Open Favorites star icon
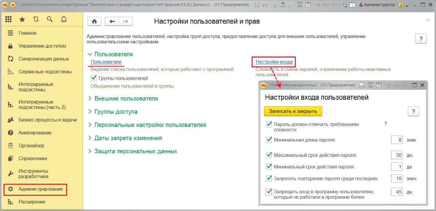Screen dimensions: 436x211 22,19
